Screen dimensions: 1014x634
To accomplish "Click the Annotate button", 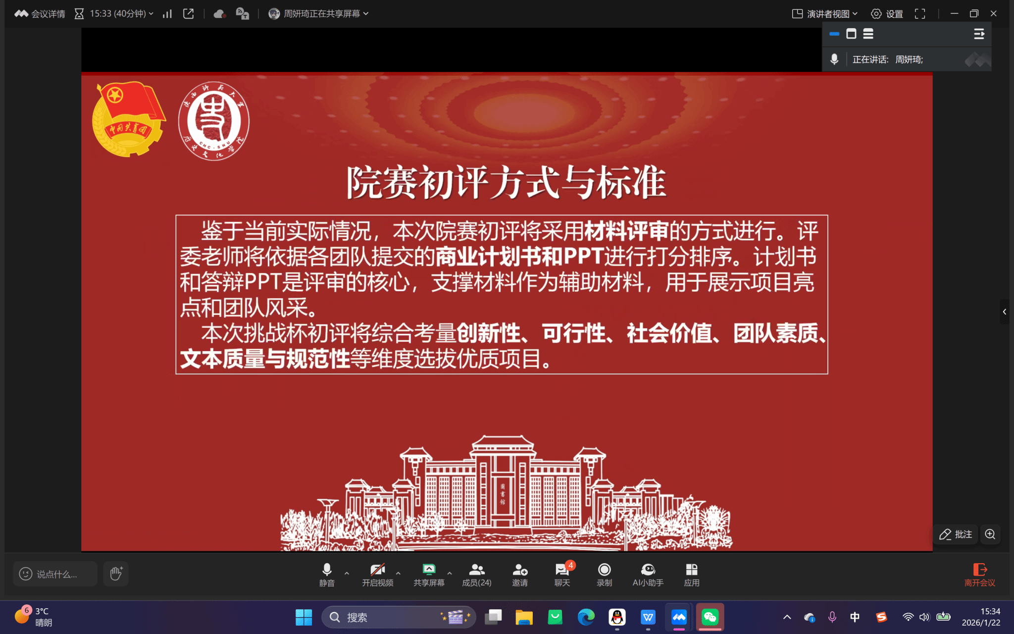I will 956,534.
